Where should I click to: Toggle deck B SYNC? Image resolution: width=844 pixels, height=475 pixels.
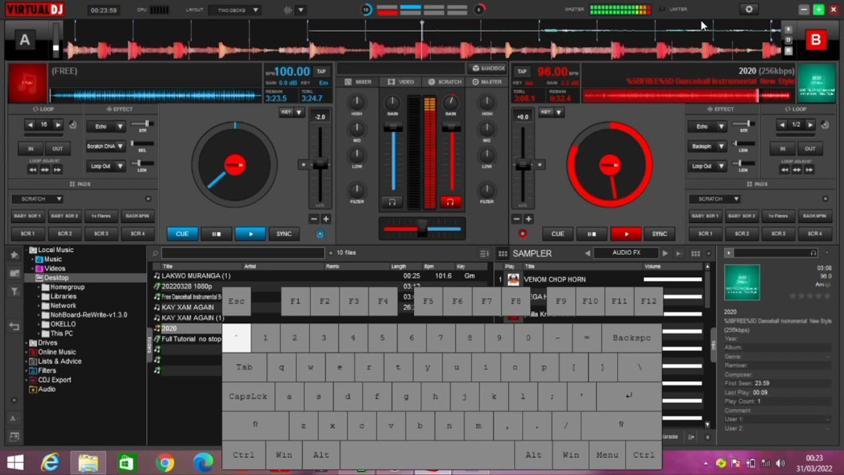click(659, 234)
